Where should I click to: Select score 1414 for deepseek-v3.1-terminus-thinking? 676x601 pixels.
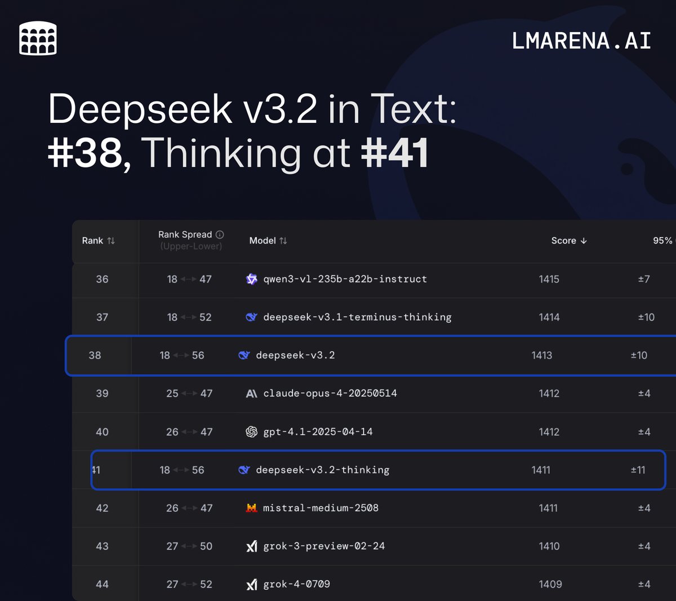pyautogui.click(x=549, y=317)
